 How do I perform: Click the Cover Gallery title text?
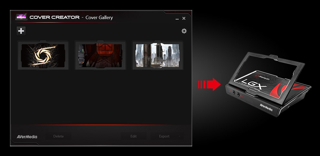tap(99, 17)
